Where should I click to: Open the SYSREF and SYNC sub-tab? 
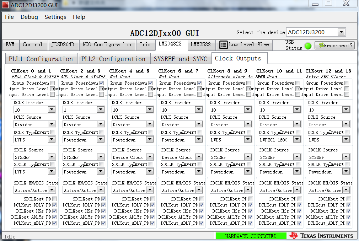[181, 59]
